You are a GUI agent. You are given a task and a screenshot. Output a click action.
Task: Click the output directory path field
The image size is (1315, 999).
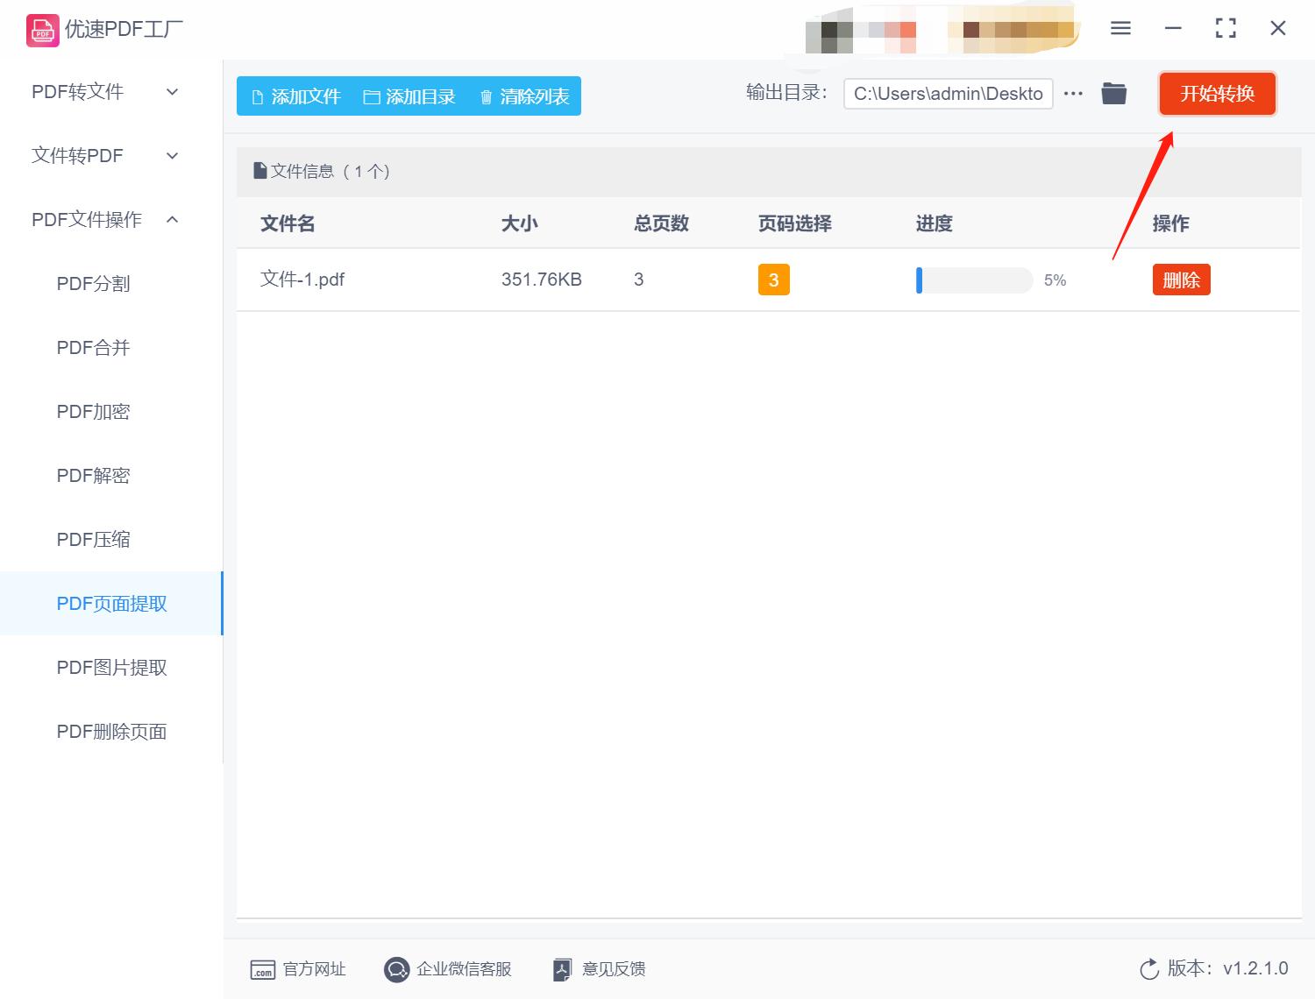(947, 93)
